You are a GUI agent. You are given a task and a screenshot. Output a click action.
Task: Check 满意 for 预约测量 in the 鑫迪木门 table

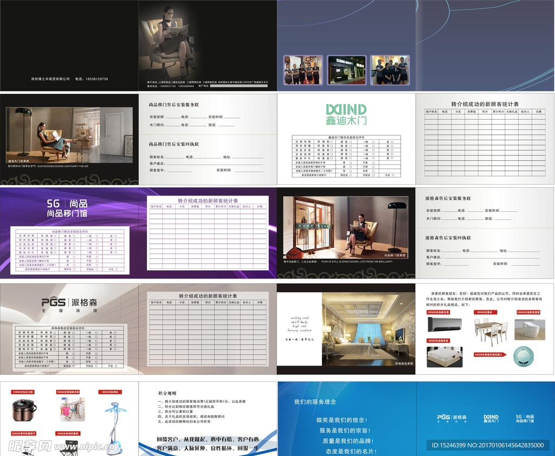click(351, 146)
